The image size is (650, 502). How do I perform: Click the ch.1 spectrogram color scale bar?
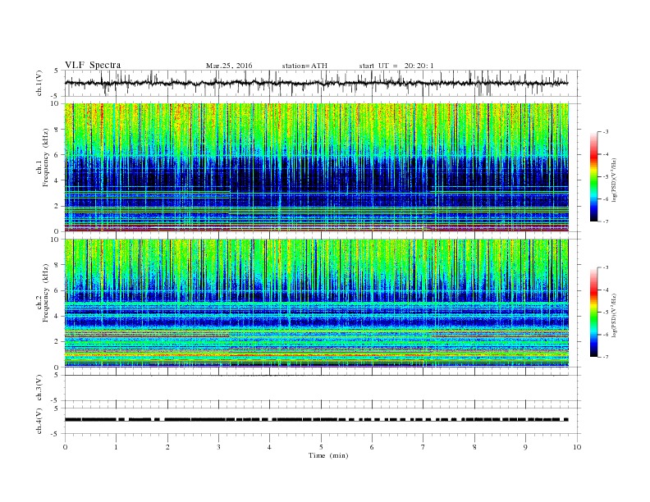point(593,176)
